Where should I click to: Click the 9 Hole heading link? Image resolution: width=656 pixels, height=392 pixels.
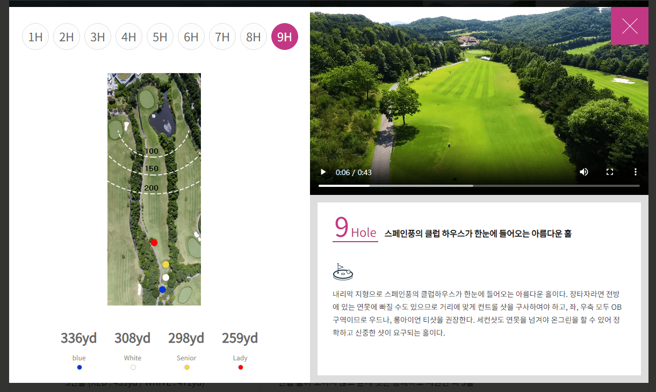coord(355,233)
